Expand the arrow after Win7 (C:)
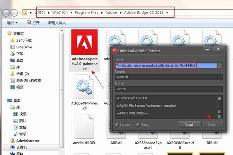The height and width of the screenshot is (155, 233). coord(71,13)
